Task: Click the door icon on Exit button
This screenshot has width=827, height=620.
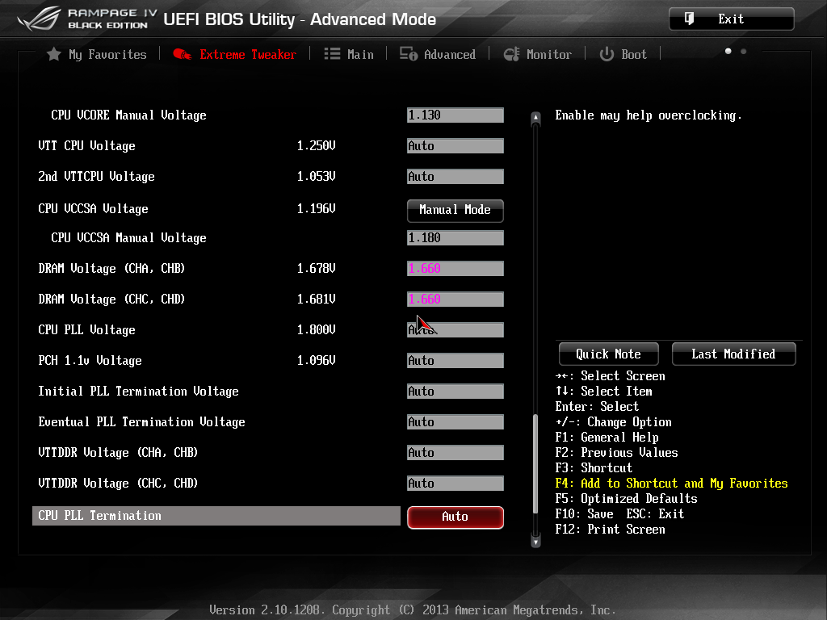Action: click(x=690, y=19)
